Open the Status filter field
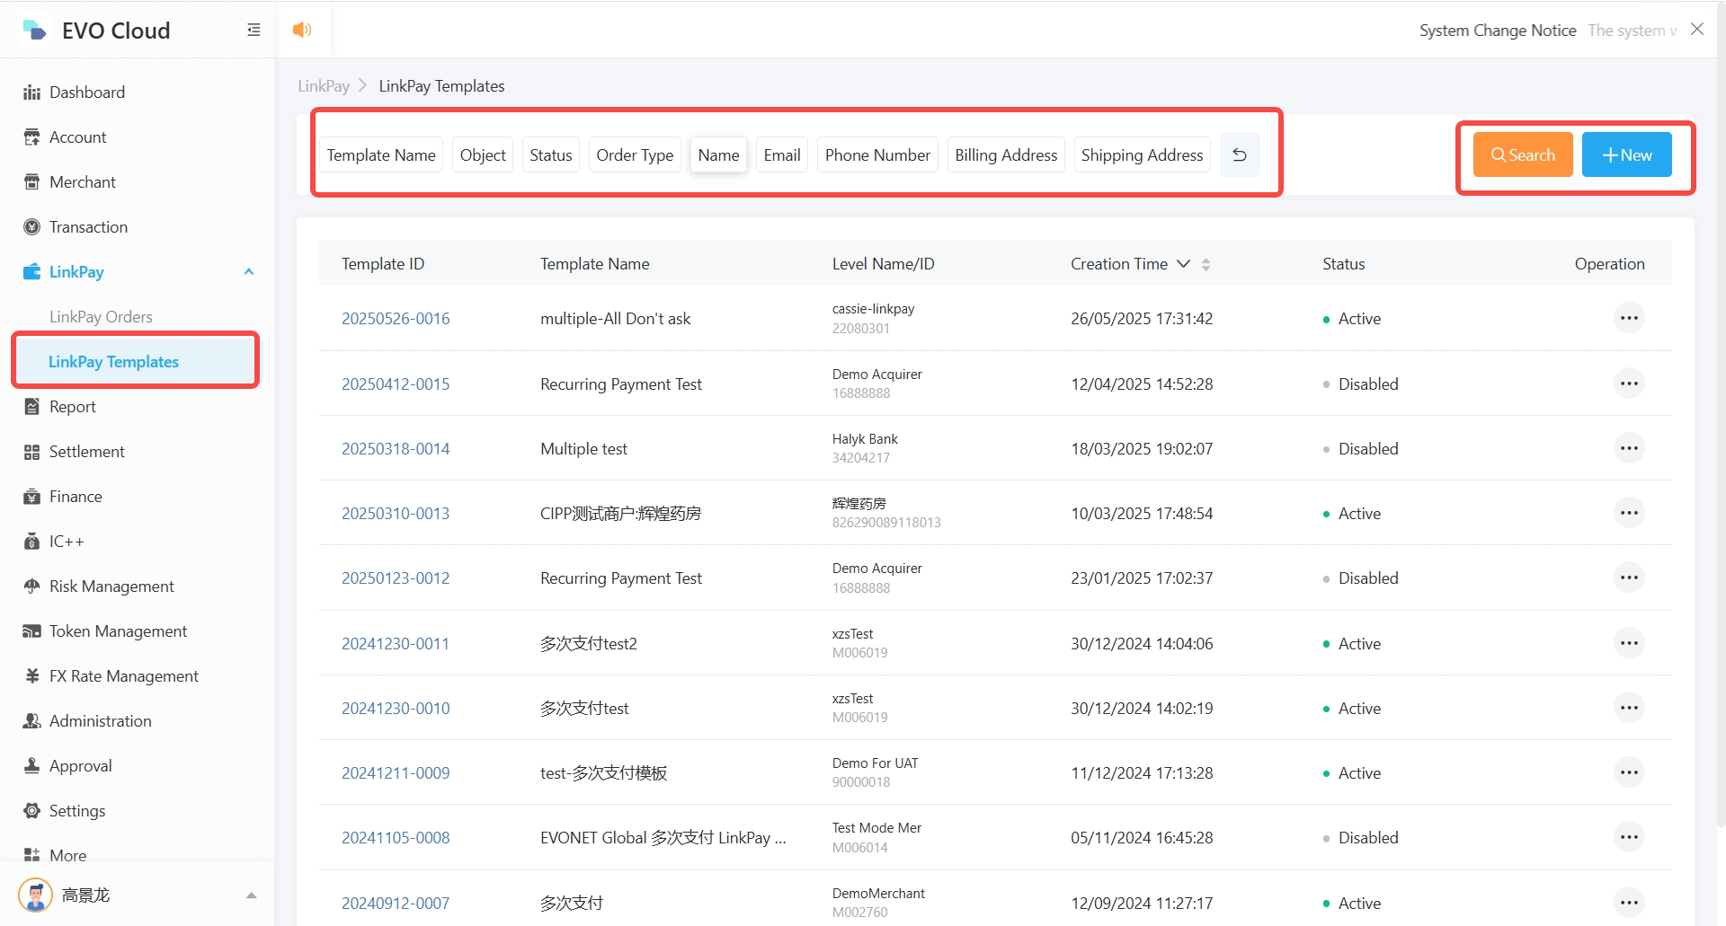The height and width of the screenshot is (926, 1726). point(550,155)
